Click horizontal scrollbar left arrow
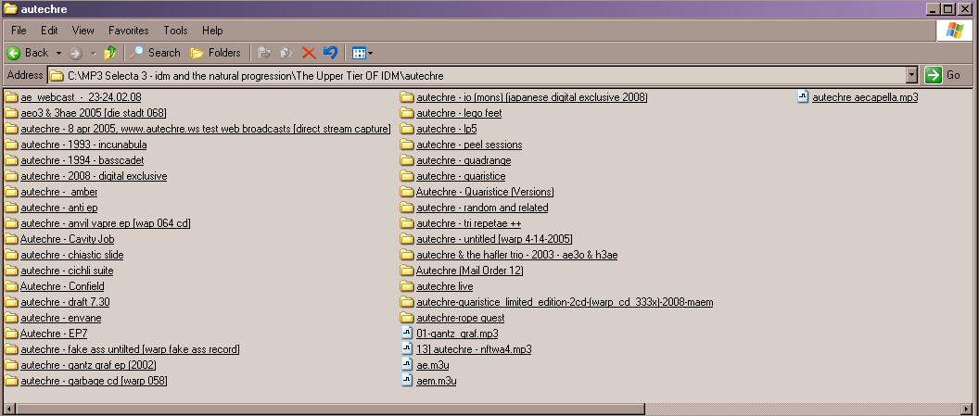 pyautogui.click(x=8, y=410)
